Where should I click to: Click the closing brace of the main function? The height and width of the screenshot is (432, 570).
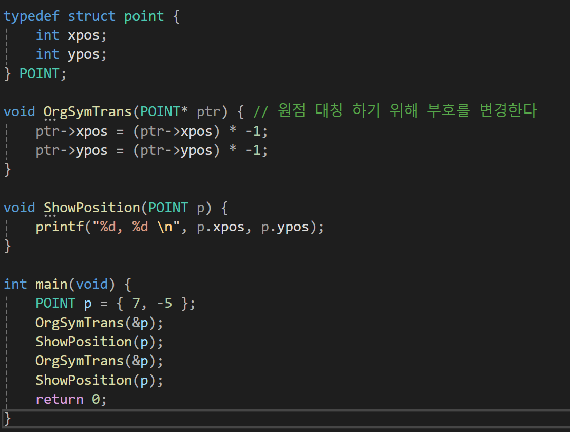(7, 419)
